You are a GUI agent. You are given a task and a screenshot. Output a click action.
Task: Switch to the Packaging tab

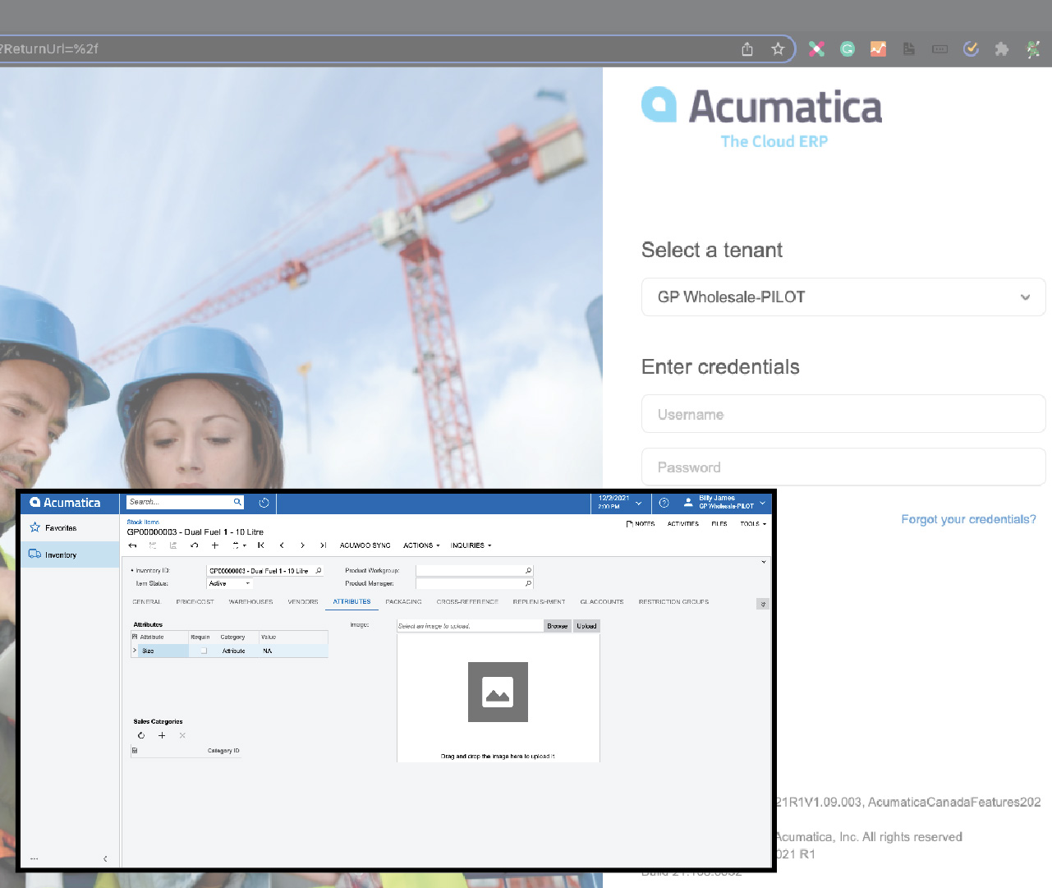click(x=403, y=602)
